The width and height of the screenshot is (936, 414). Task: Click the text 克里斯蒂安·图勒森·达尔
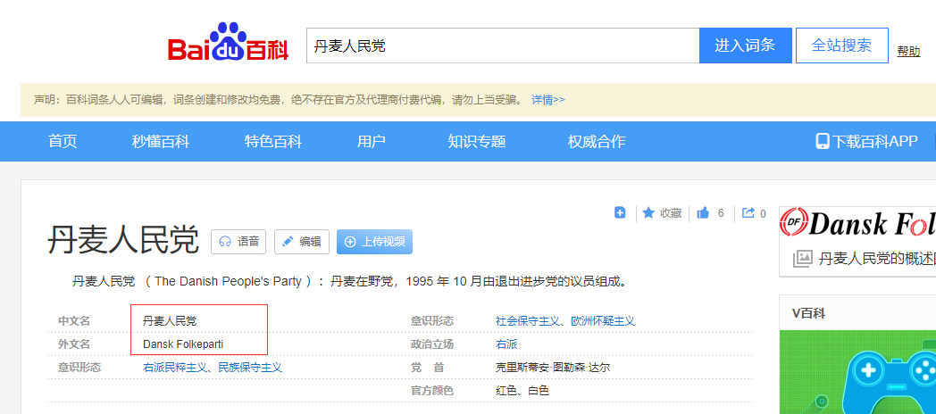[553, 368]
